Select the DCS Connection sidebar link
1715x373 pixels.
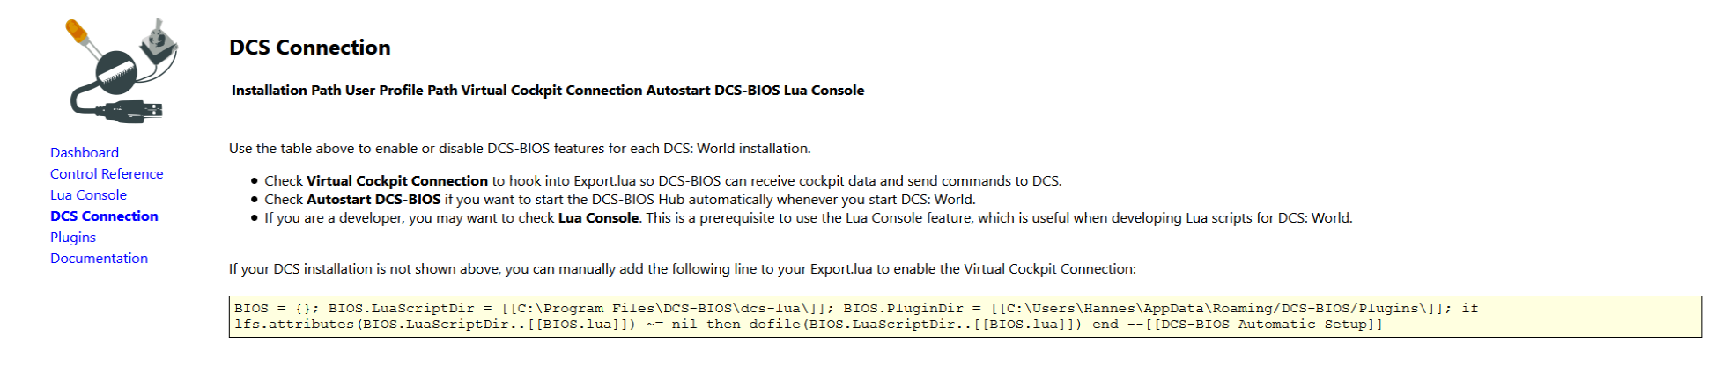coord(104,216)
